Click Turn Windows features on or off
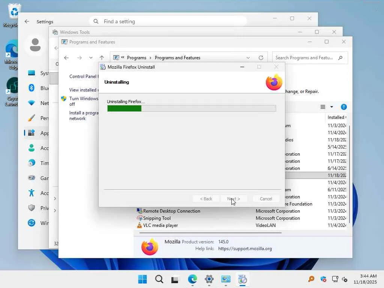This screenshot has width=384, height=288. click(x=84, y=101)
